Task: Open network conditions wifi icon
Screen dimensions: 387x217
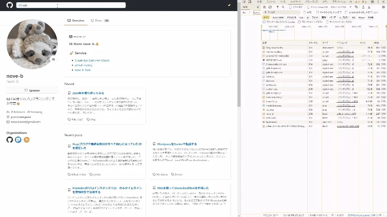Action: pyautogui.click(x=356, y=7)
